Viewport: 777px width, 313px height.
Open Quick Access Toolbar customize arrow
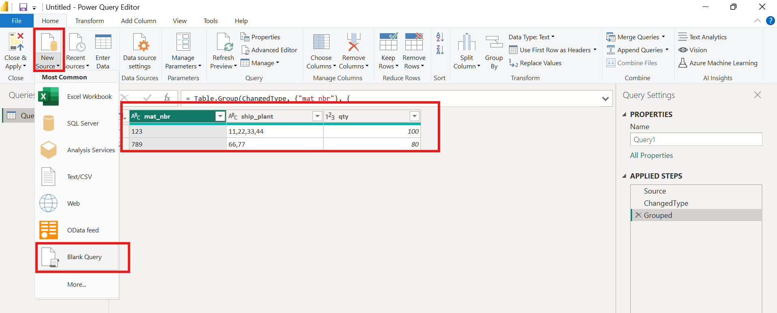tap(34, 7)
